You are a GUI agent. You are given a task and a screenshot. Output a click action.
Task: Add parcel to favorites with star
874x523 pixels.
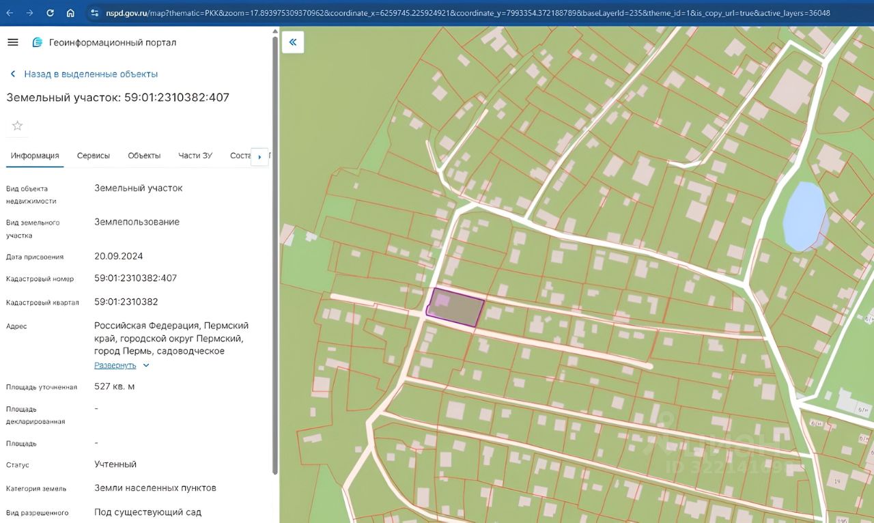pyautogui.click(x=17, y=126)
